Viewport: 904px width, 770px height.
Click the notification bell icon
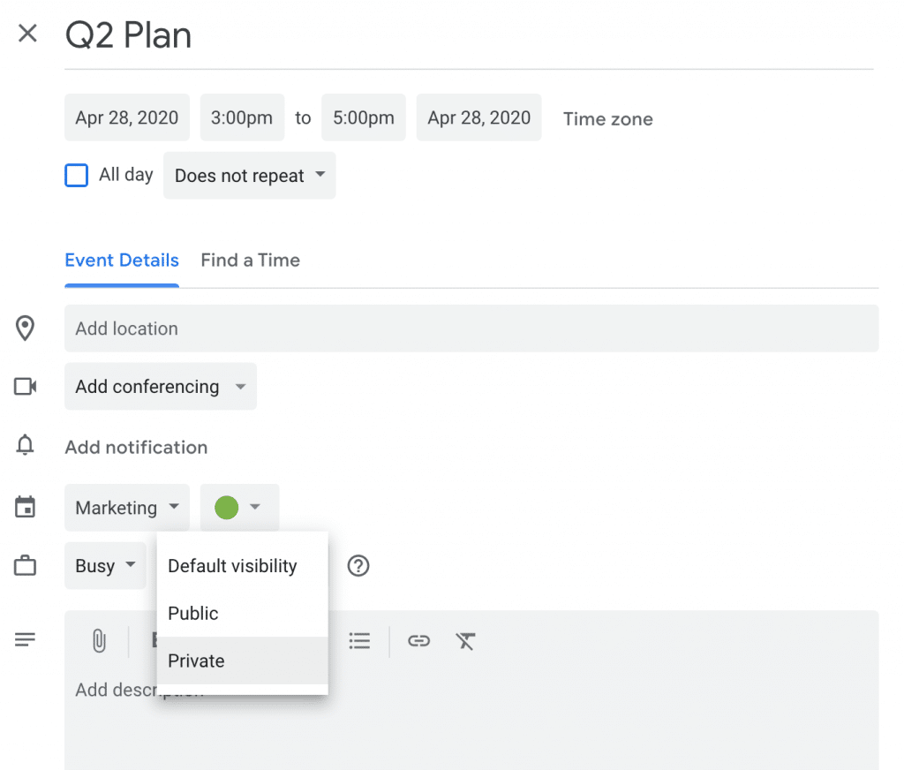pos(26,447)
